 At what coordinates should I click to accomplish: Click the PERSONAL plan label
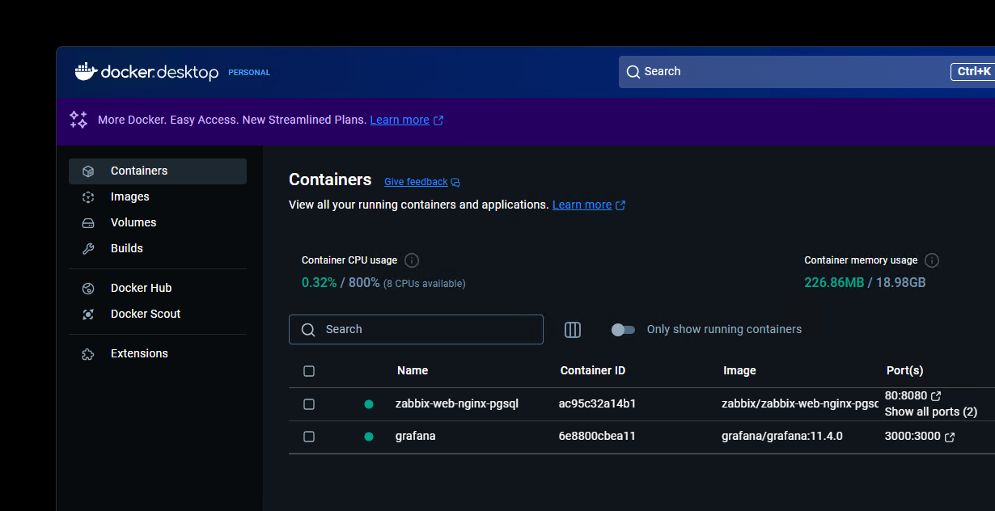coord(249,73)
